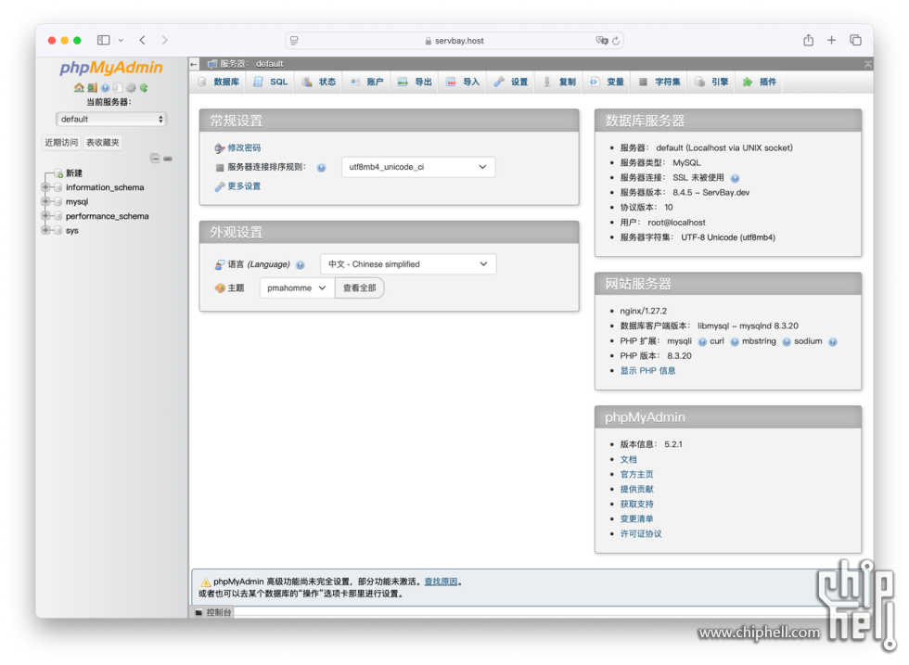Image resolution: width=909 pixels, height=665 pixels.
Task: Open the 引擎 engines tab
Action: coord(712,82)
